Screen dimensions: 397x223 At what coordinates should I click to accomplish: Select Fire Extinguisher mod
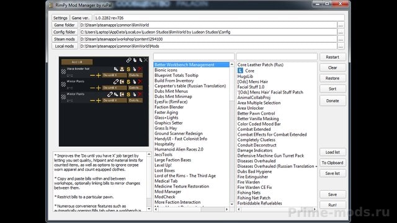[x=252, y=177]
